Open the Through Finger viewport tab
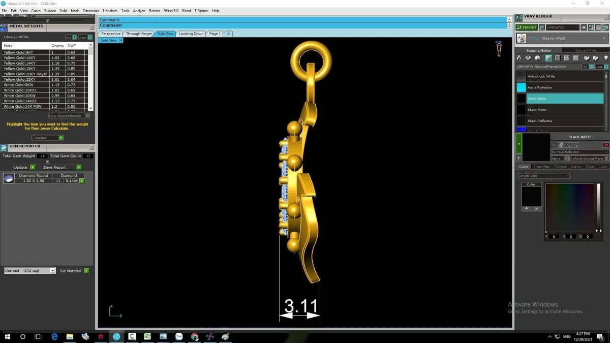Image resolution: width=610 pixels, height=343 pixels. pyautogui.click(x=139, y=34)
